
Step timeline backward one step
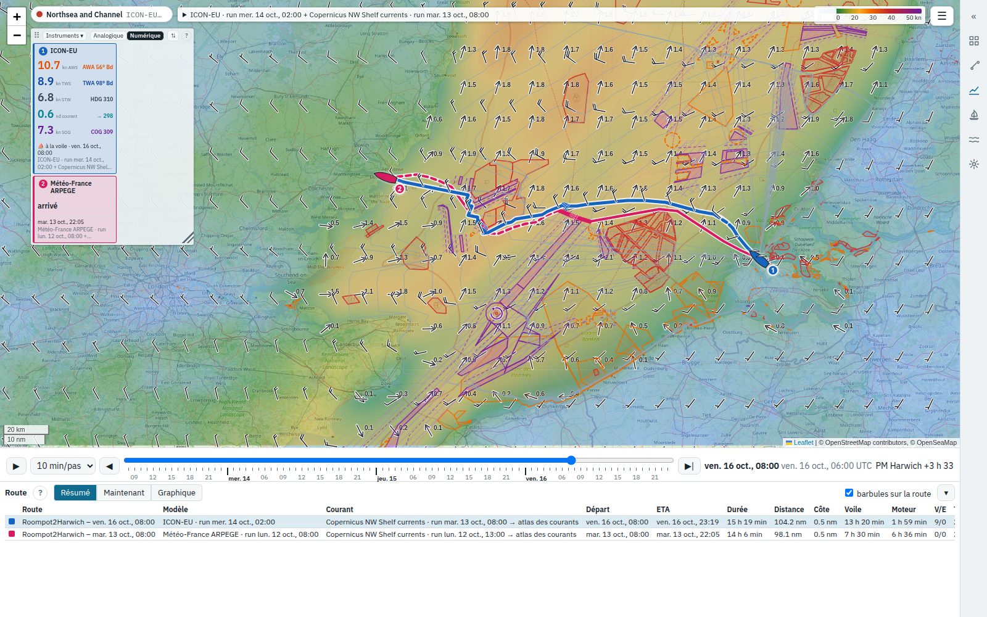pos(109,466)
